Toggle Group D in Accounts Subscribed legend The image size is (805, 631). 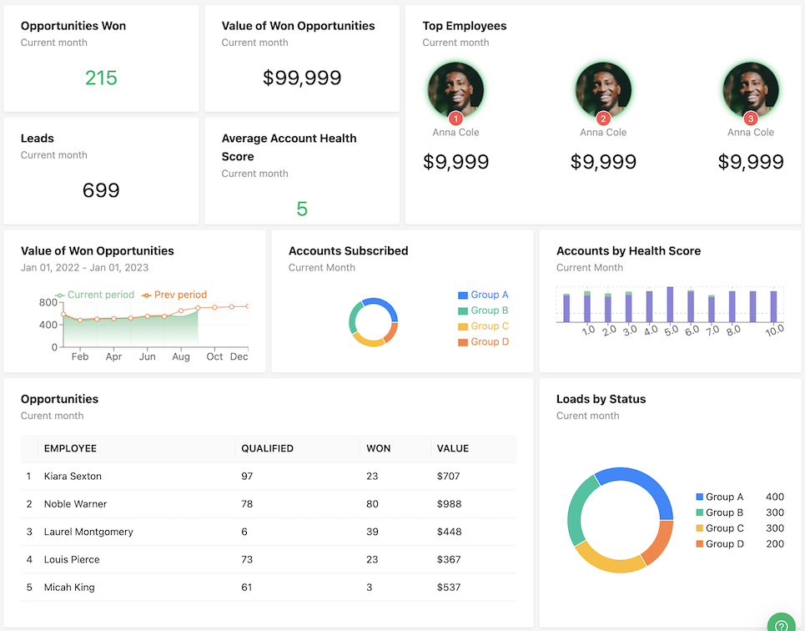coord(483,342)
